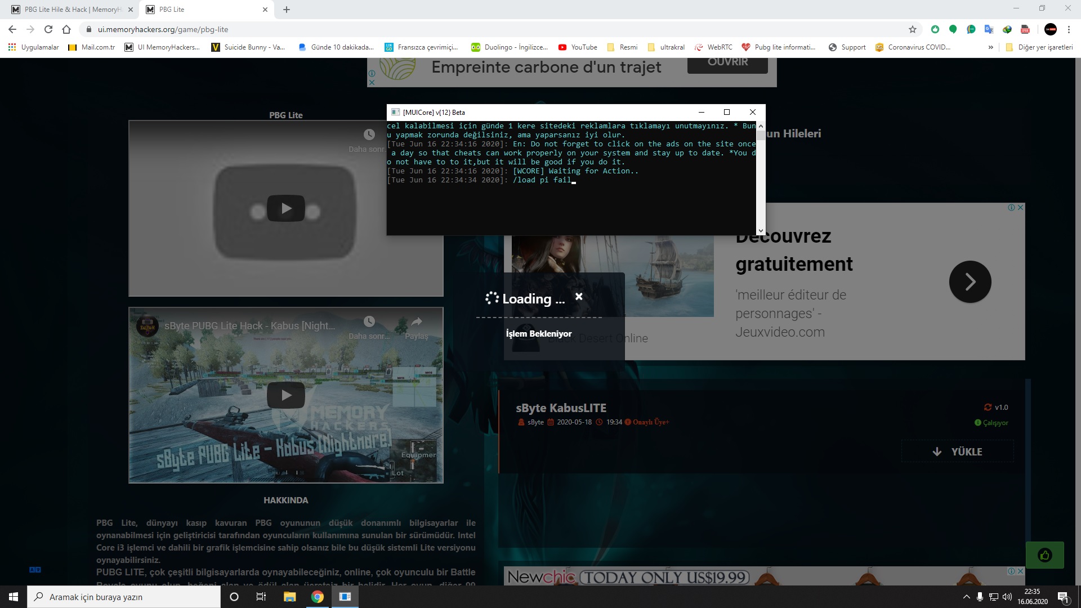Image resolution: width=1081 pixels, height=608 pixels.
Task: Open the Hangouts extension icon
Action: pyautogui.click(x=971, y=29)
